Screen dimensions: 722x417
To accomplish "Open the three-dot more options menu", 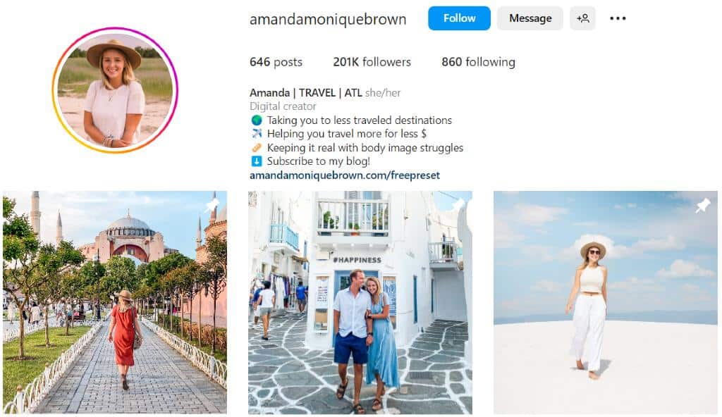I will tap(618, 18).
